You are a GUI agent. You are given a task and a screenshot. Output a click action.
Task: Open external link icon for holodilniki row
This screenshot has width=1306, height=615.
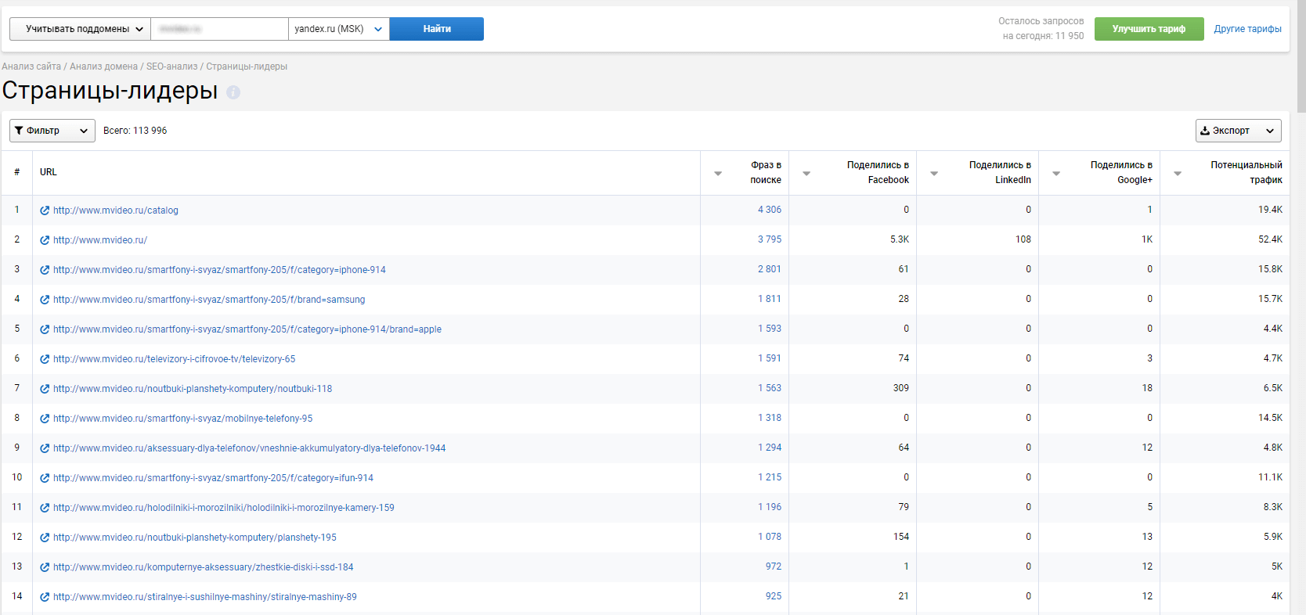point(45,508)
